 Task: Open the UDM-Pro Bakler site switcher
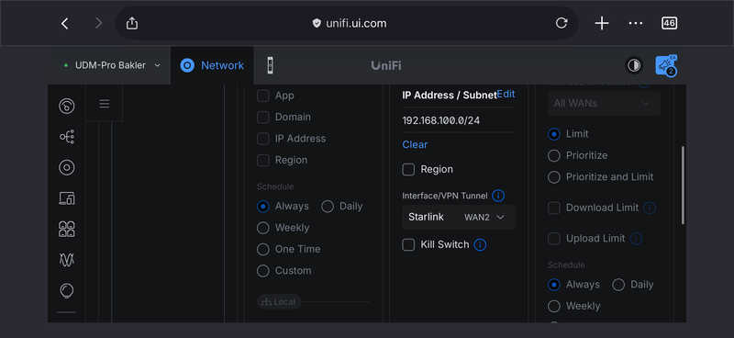(x=112, y=65)
